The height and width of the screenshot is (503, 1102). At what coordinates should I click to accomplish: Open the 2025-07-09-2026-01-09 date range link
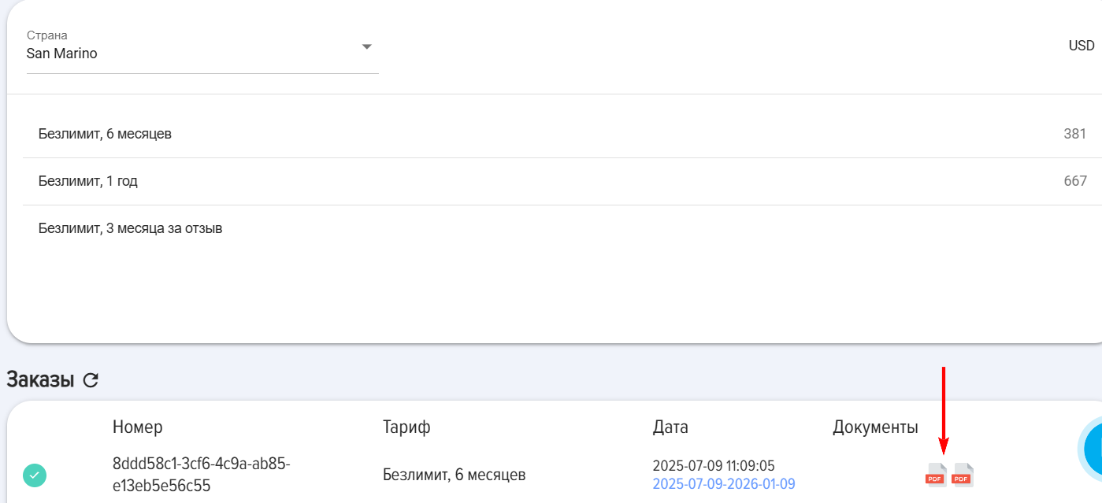[724, 484]
